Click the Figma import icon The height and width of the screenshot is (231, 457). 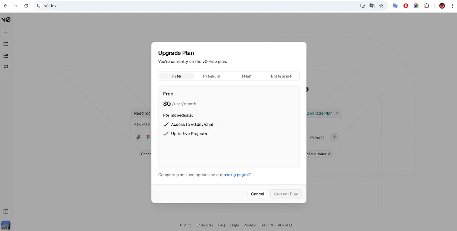[x=148, y=137]
